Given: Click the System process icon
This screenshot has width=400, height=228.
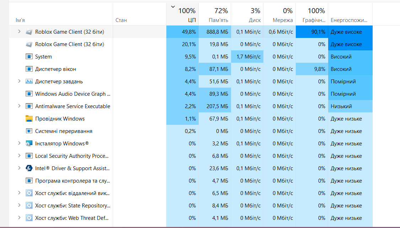Looking at the screenshot, I should (x=29, y=56).
